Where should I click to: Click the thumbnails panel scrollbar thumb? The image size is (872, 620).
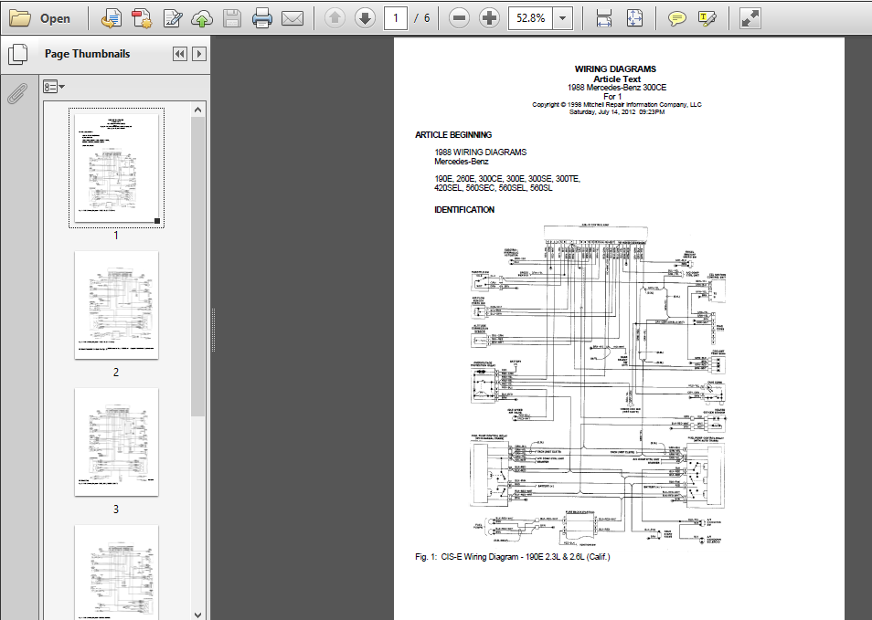tap(198, 267)
